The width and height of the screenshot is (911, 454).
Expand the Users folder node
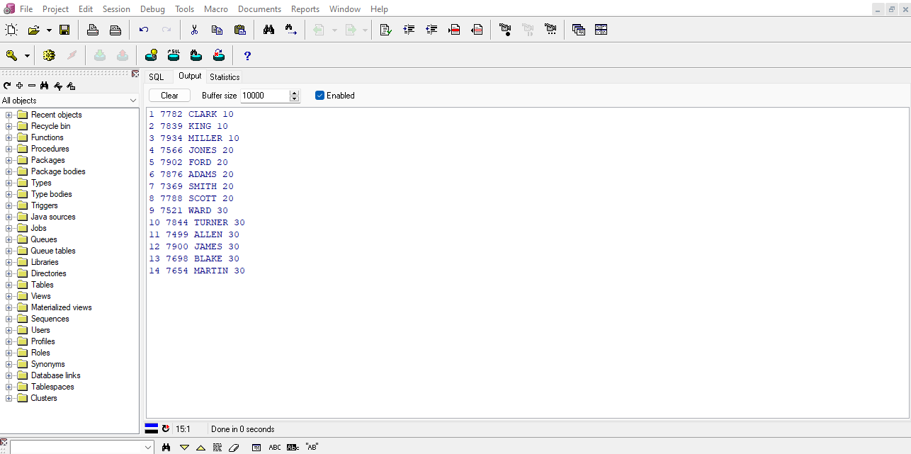[9, 330]
